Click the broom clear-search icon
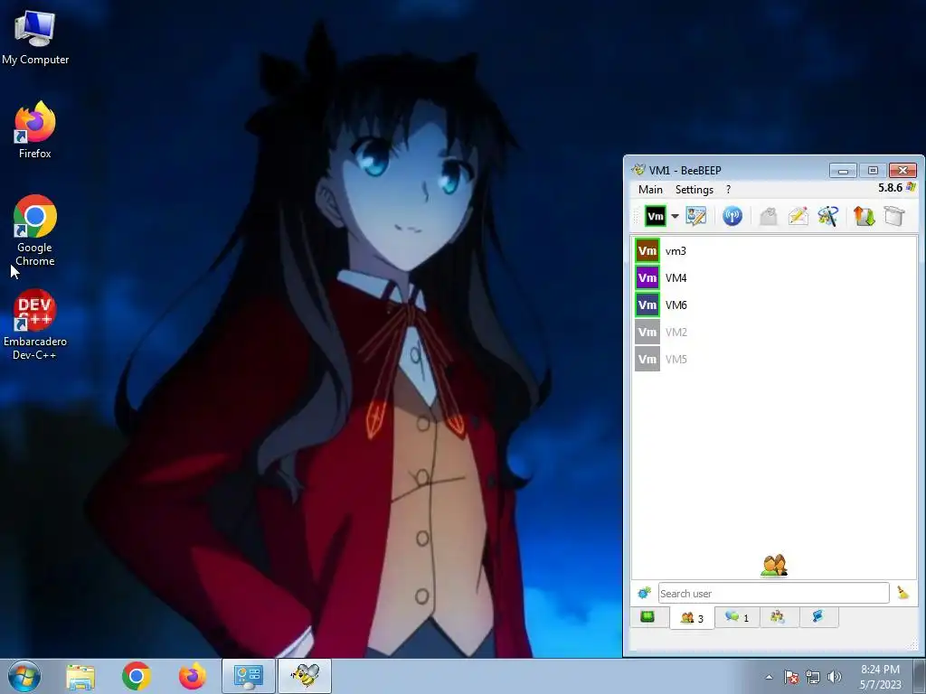The width and height of the screenshot is (926, 694). coord(903,593)
